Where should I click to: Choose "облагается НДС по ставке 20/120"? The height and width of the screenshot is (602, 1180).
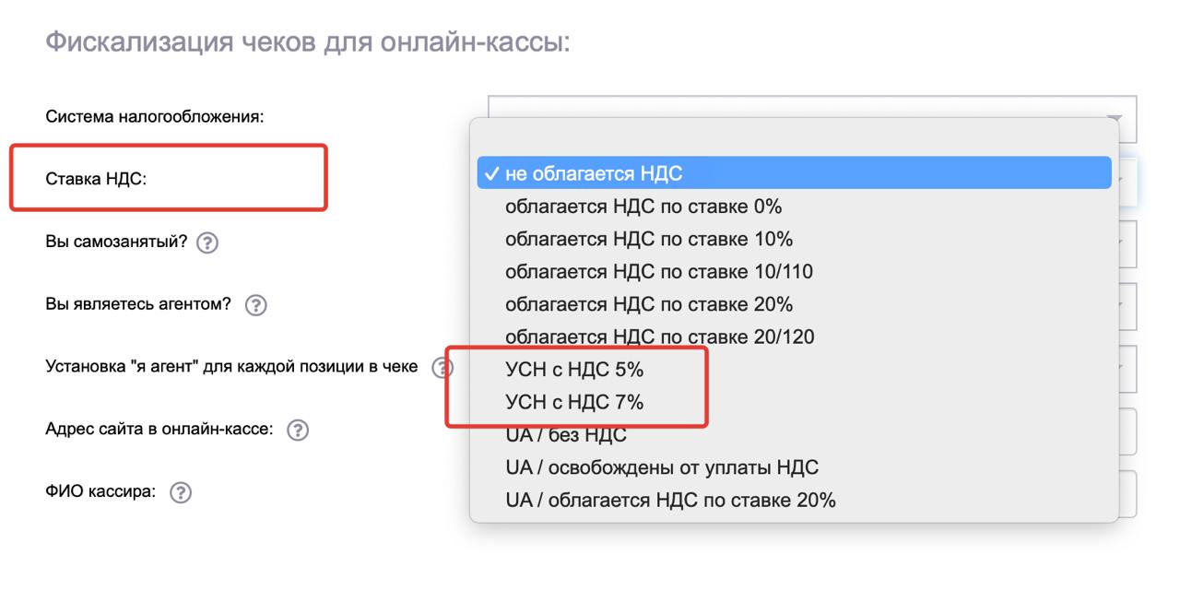[x=659, y=336]
